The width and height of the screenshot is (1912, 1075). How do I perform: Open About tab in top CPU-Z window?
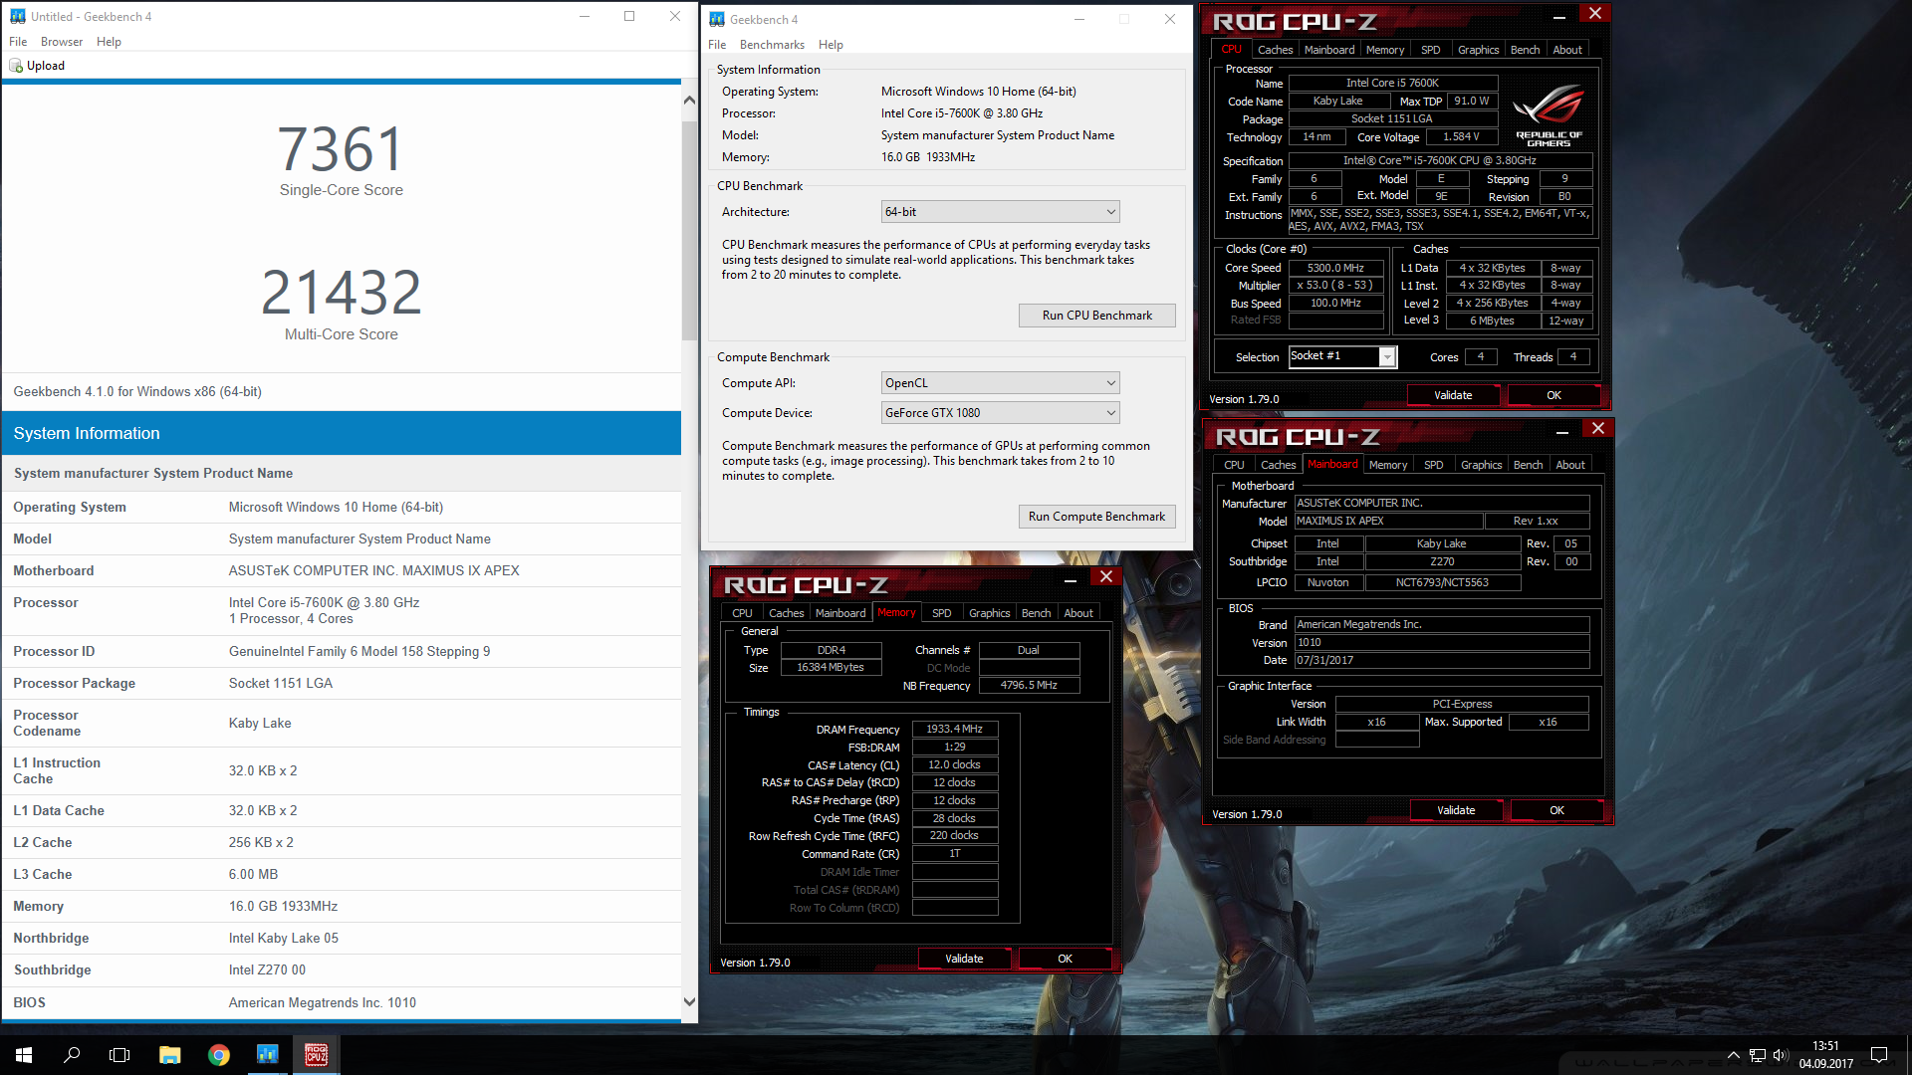click(x=1567, y=50)
